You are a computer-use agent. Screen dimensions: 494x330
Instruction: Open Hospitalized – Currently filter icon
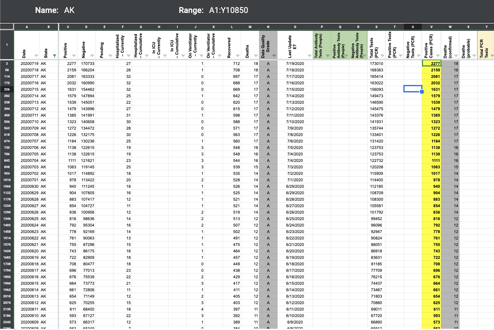coord(129,56)
